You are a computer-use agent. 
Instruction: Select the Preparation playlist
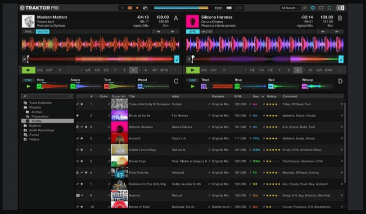coord(38,116)
